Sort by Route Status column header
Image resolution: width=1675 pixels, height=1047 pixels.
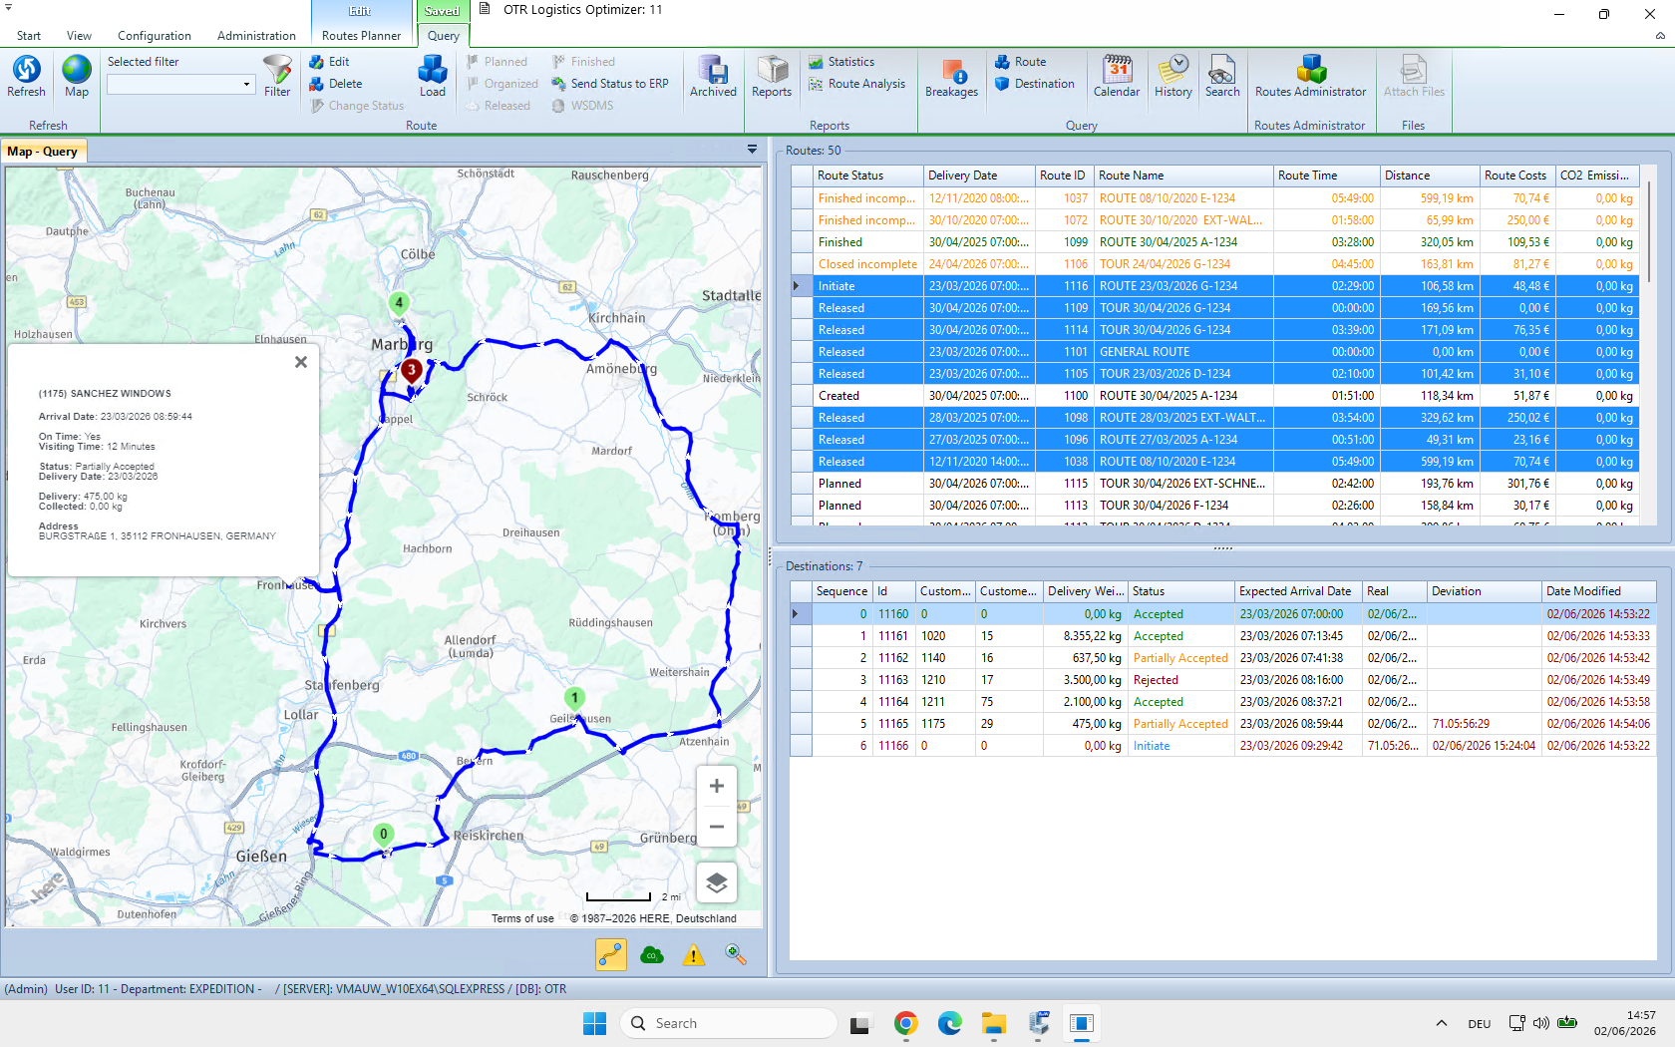(867, 175)
